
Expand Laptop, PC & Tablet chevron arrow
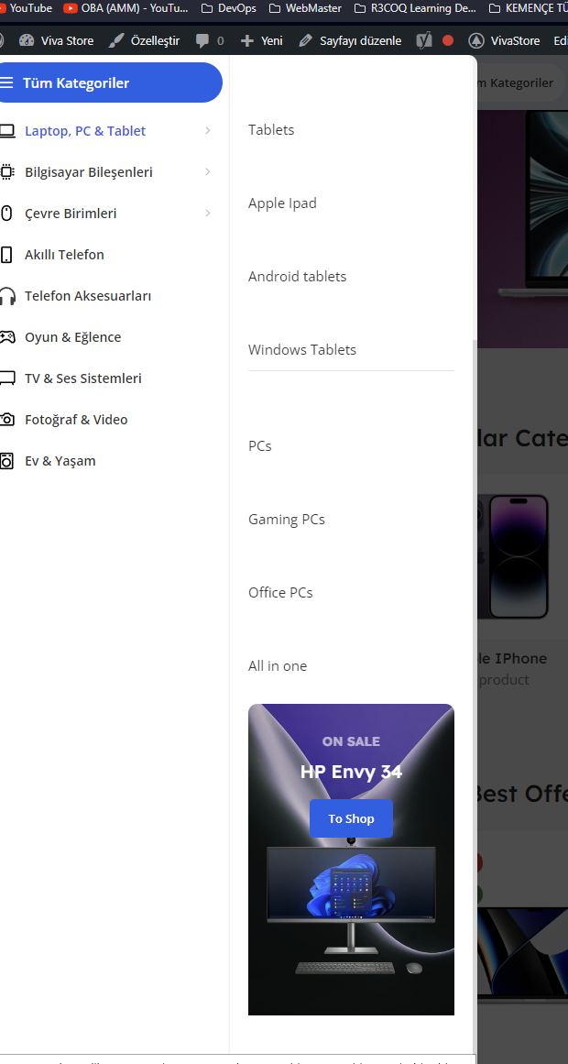(x=208, y=131)
